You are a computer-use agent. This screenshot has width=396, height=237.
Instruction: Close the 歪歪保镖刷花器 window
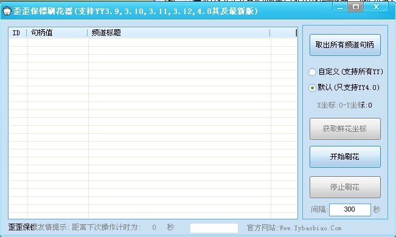tap(376, 7)
